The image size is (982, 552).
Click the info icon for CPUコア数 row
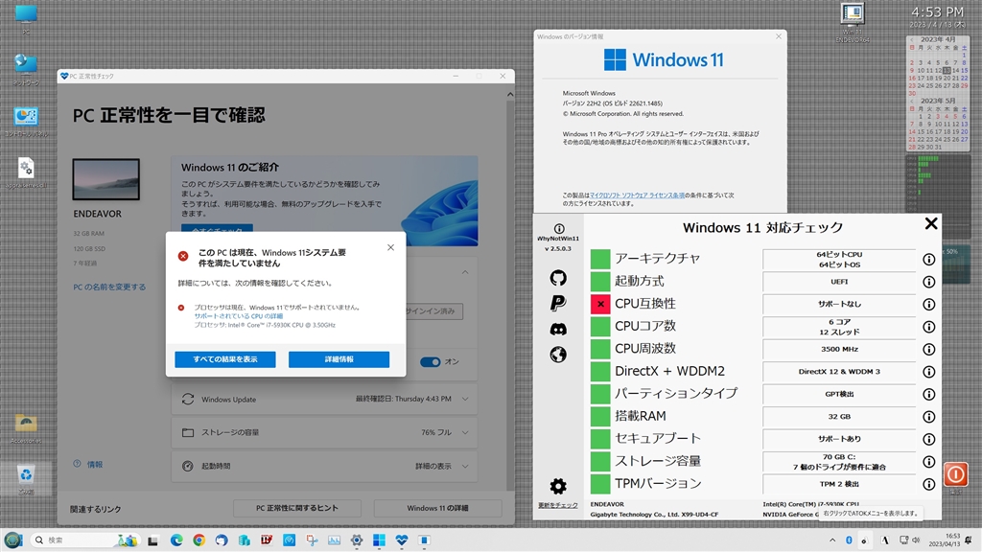pos(928,327)
